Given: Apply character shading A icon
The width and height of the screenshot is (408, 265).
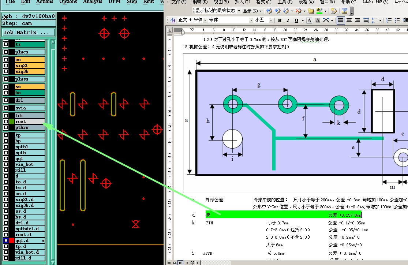Looking at the screenshot, I should coord(318,20).
